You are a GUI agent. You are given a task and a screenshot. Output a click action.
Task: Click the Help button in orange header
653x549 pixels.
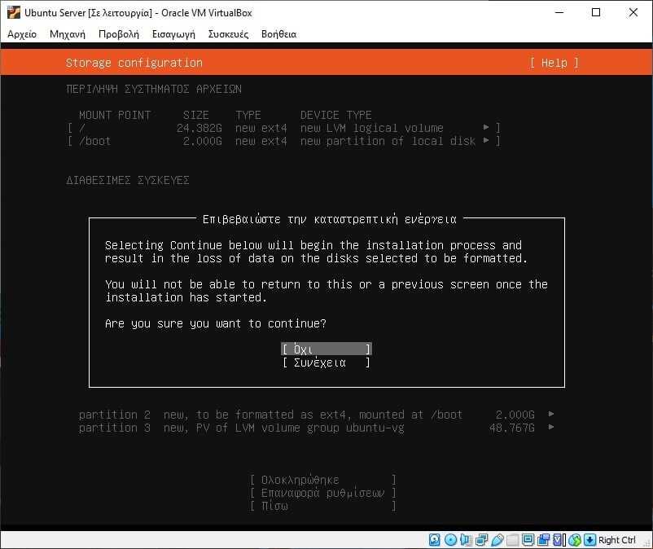pos(554,63)
